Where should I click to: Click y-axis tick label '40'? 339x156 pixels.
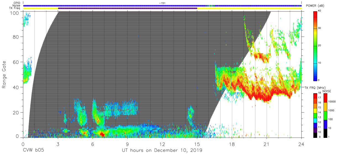[x=15, y=87]
